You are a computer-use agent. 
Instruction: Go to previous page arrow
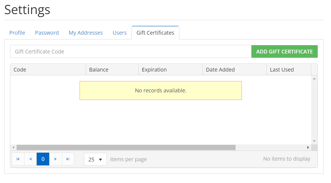(x=30, y=159)
